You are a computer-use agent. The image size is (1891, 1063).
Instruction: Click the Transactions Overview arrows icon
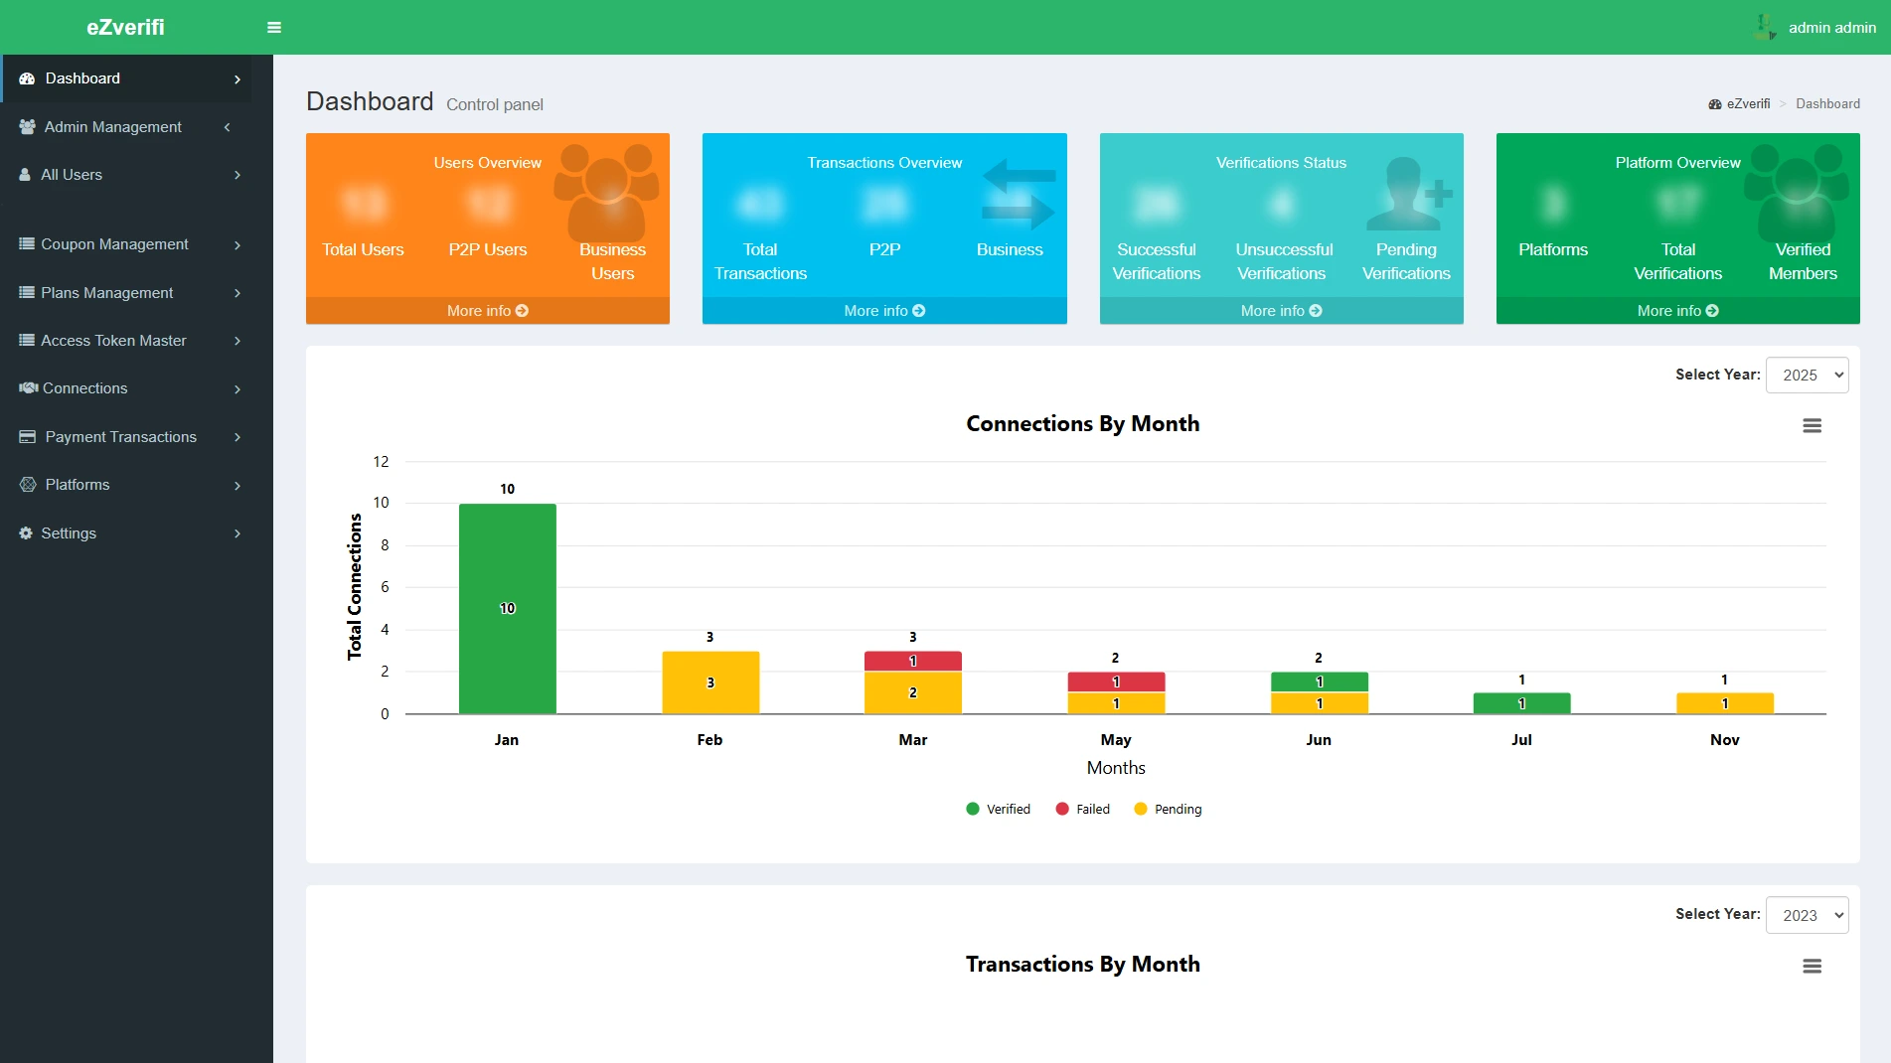1019,194
